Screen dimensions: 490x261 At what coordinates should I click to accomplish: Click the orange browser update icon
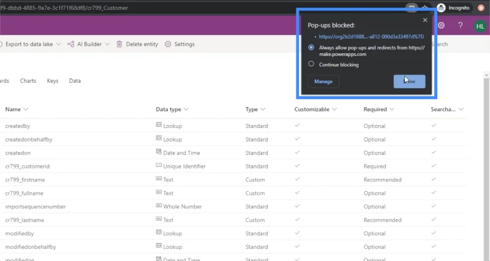pos(481,8)
